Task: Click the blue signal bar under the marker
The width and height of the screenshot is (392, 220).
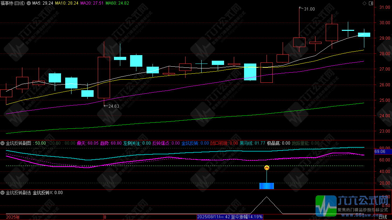Action: pos(266,186)
